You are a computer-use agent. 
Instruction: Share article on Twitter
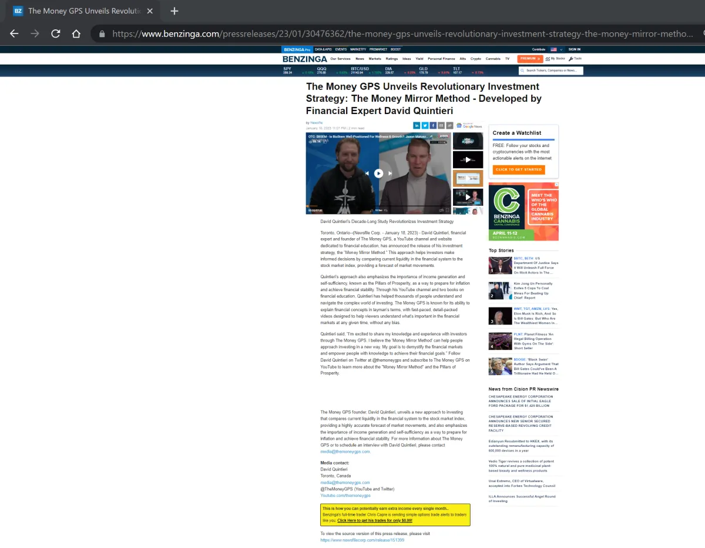[425, 125]
